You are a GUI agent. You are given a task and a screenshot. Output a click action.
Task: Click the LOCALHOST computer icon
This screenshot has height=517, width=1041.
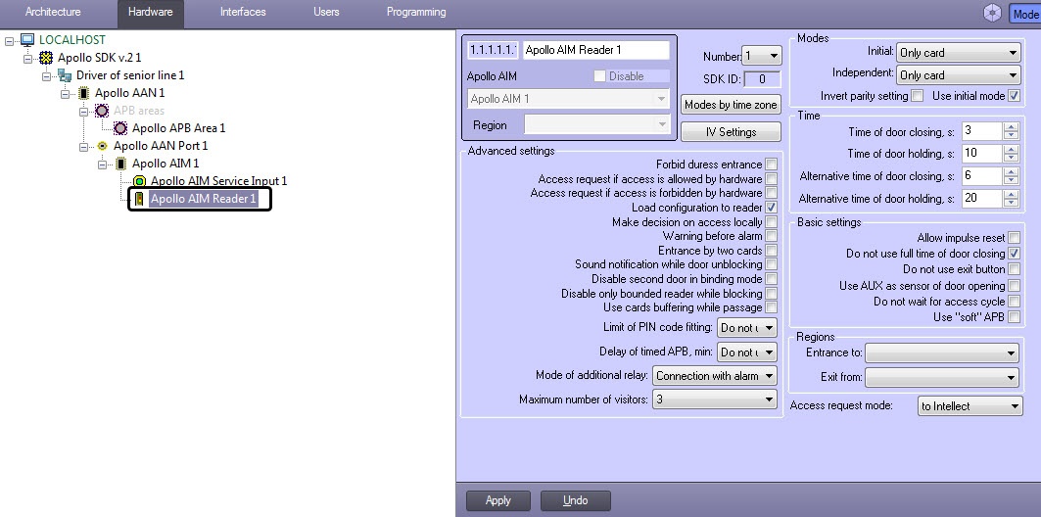pyautogui.click(x=27, y=40)
